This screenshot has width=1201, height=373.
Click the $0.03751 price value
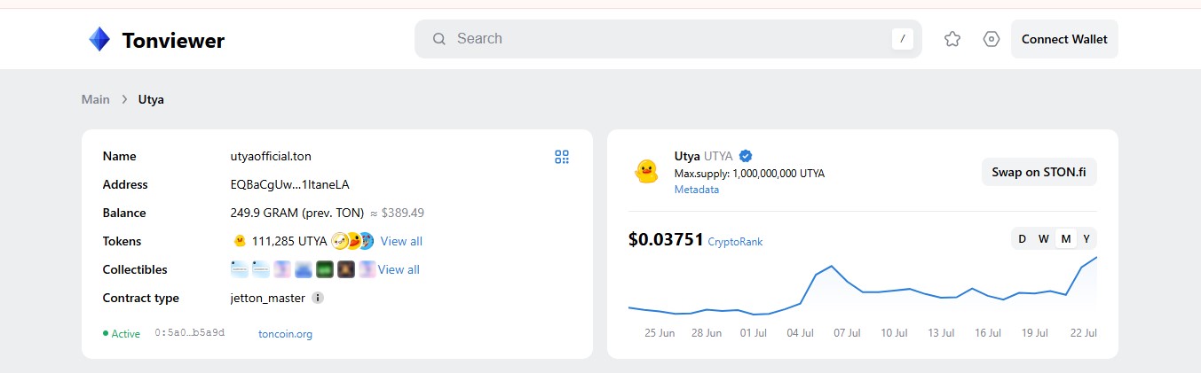[x=666, y=240]
